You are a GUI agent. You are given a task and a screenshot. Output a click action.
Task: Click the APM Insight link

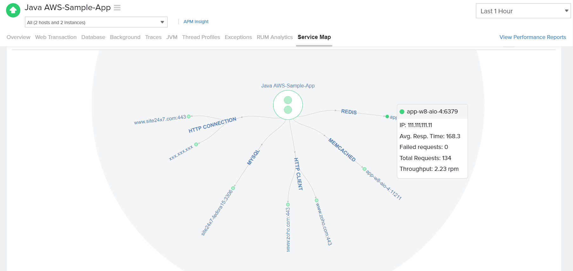click(x=196, y=22)
